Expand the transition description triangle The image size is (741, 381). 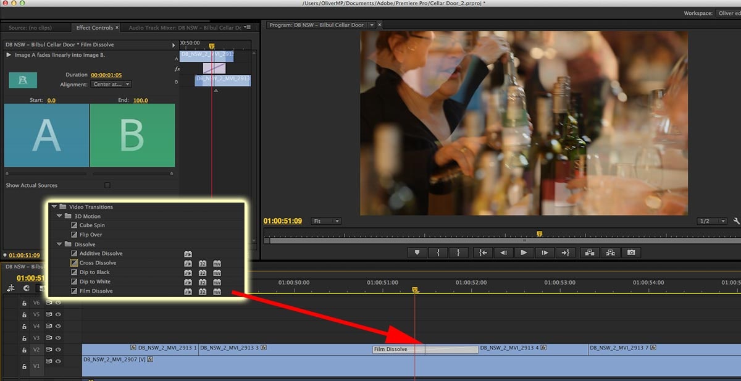pos(9,55)
